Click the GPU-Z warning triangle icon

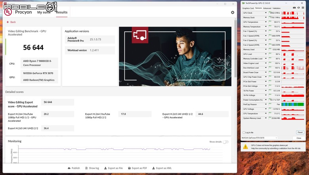click(246, 146)
